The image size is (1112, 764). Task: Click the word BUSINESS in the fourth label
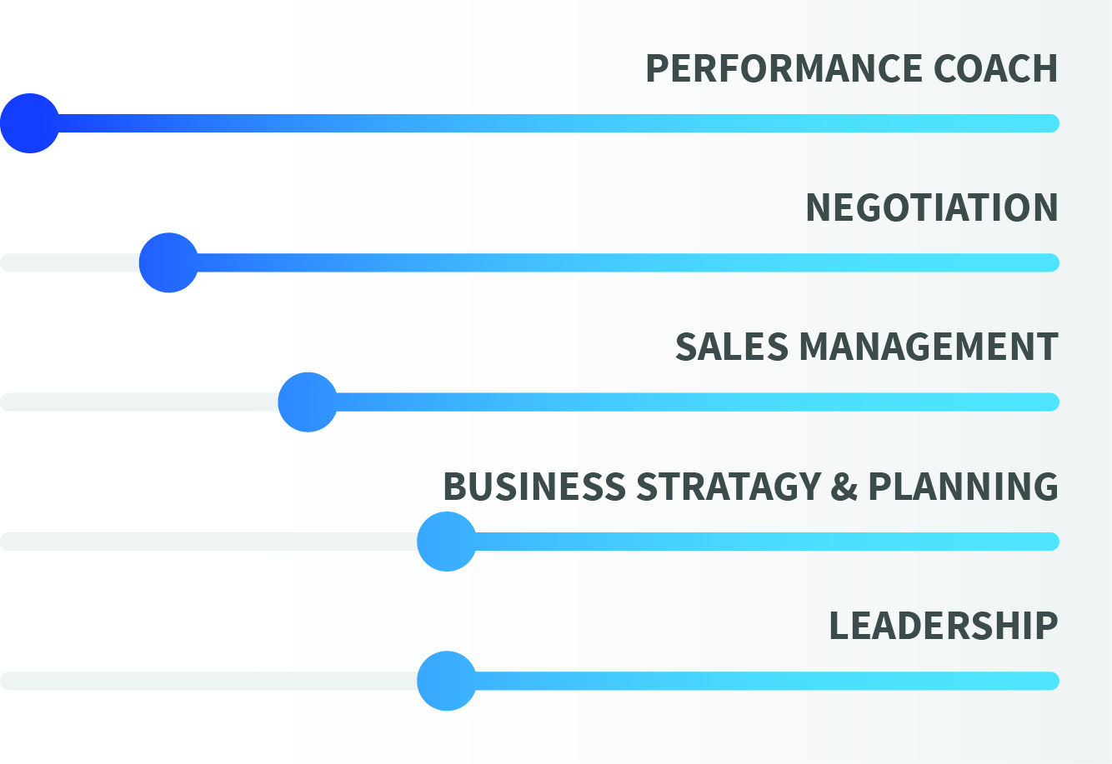(533, 487)
